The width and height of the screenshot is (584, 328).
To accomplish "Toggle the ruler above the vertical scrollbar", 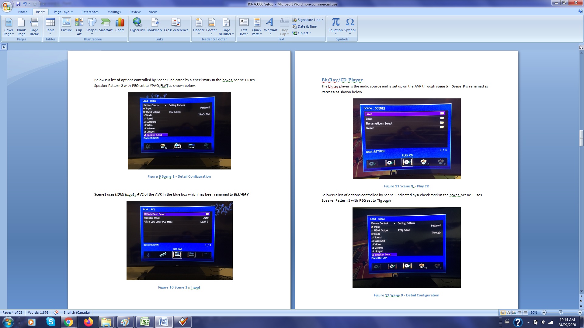I will 581,47.
